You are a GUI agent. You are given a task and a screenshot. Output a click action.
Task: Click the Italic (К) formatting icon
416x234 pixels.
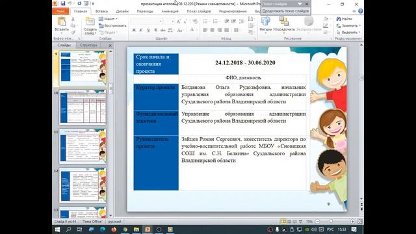pos(141,31)
